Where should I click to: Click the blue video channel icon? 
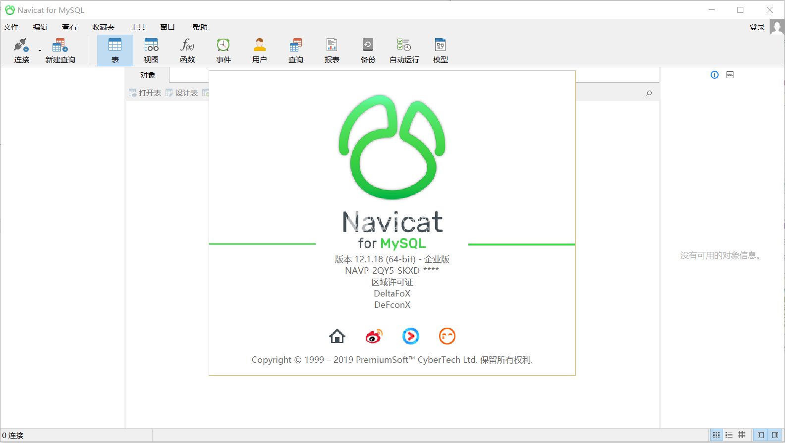click(411, 336)
